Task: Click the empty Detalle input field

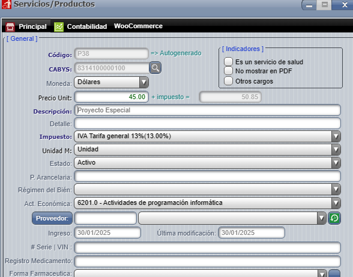Action: point(207,124)
